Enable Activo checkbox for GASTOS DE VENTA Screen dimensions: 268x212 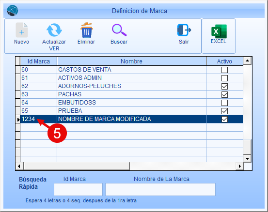click(224, 70)
